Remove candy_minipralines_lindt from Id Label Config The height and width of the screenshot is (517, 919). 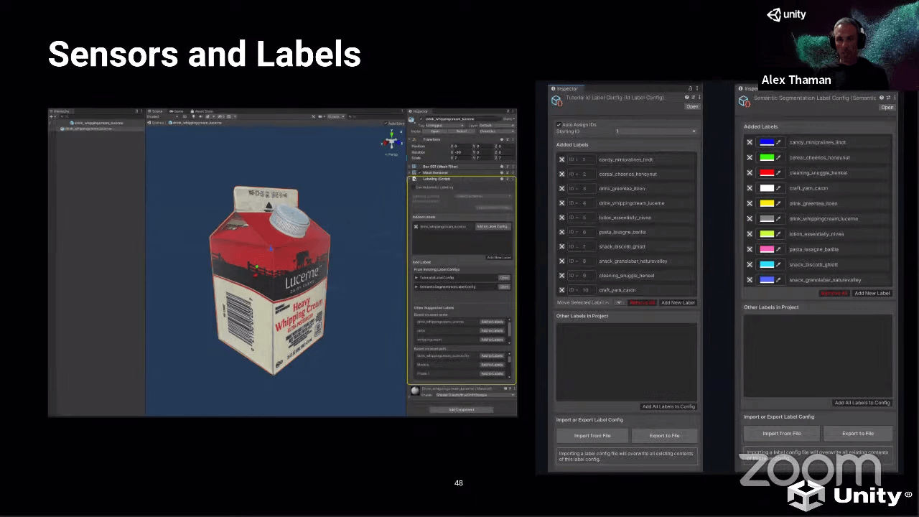[561, 159]
